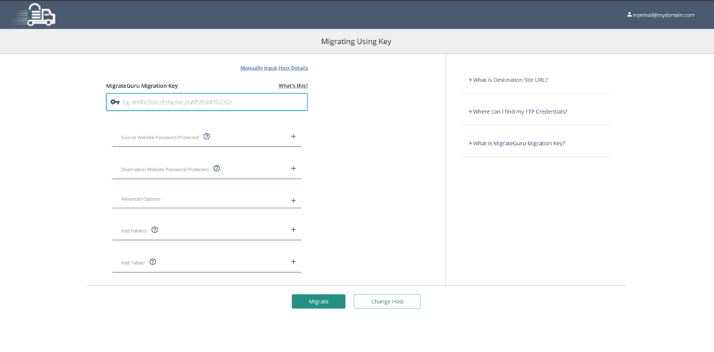
Task: Click help icon beside Destination Website Password Protected
Action: coord(217,169)
